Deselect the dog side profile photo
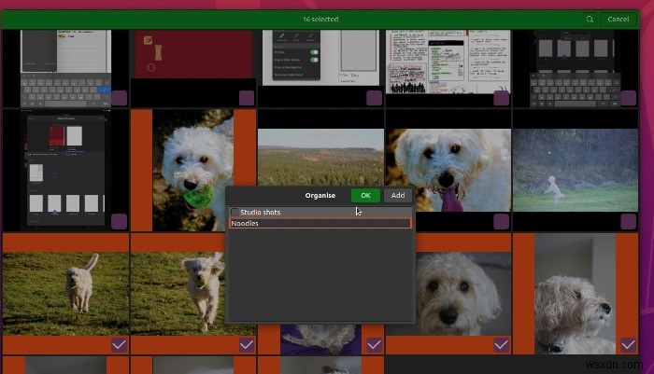The height and width of the screenshot is (374, 654). click(629, 345)
